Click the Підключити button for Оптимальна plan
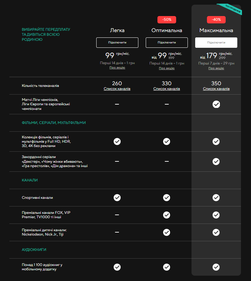The width and height of the screenshot is (251, 281). click(166, 42)
